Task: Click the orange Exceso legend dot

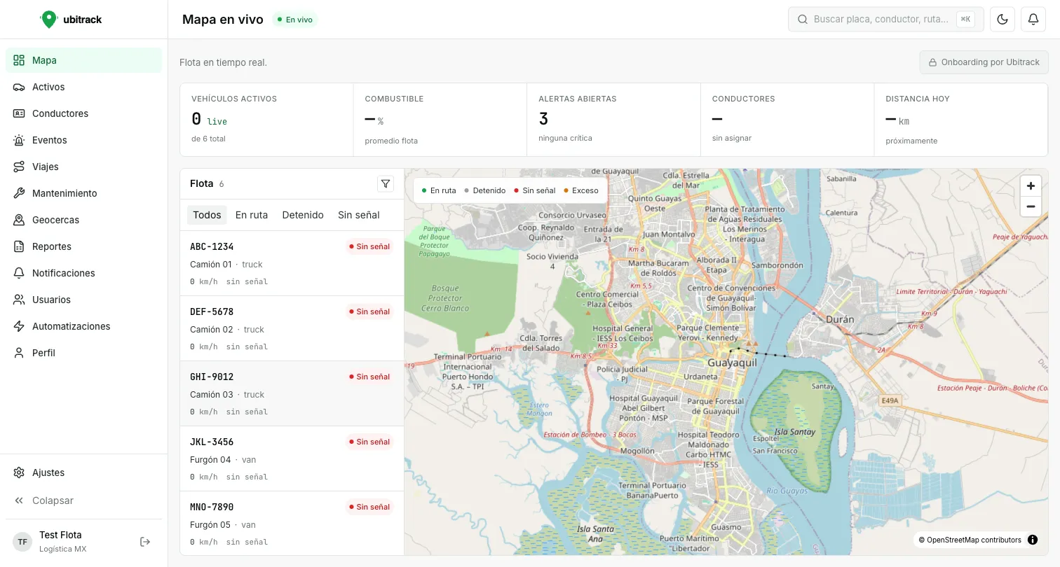Action: [566, 190]
